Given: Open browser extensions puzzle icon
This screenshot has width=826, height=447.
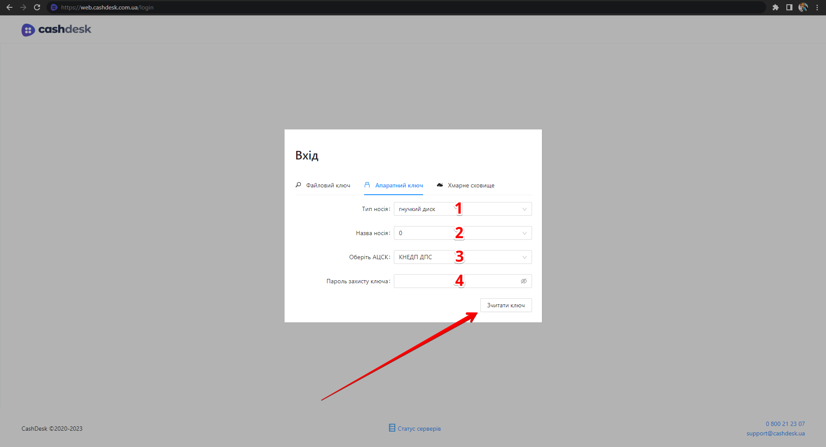Looking at the screenshot, I should pyautogui.click(x=775, y=7).
